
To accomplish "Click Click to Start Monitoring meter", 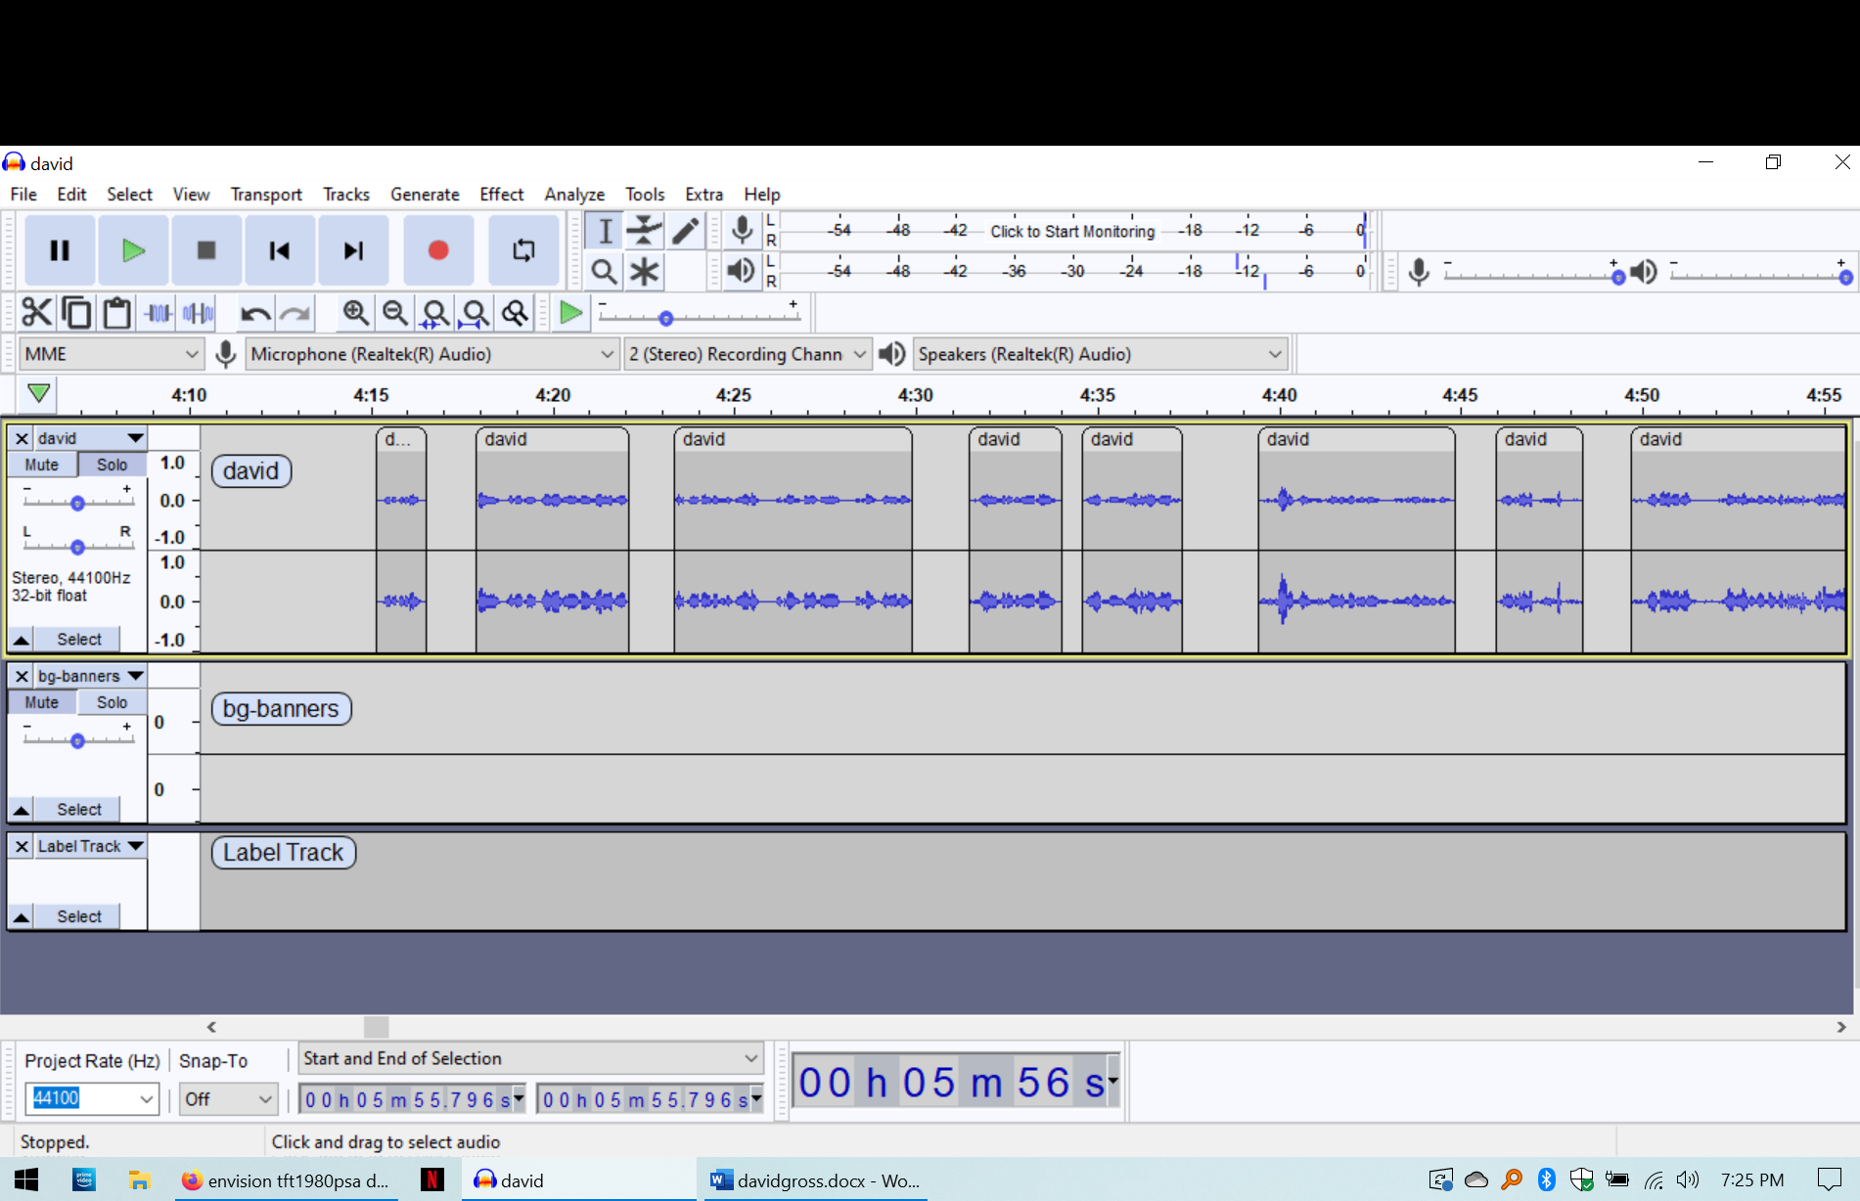I will point(1072,232).
